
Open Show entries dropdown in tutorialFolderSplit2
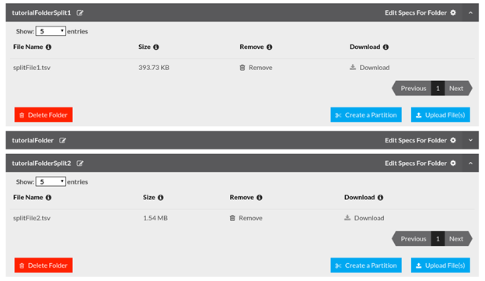pos(51,181)
